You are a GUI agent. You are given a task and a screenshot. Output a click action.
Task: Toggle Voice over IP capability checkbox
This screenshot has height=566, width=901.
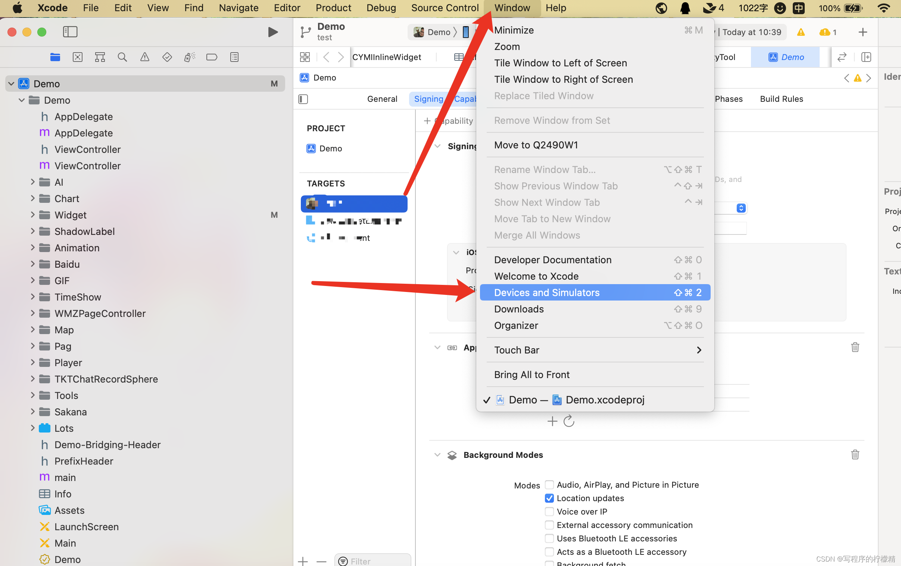[549, 511]
